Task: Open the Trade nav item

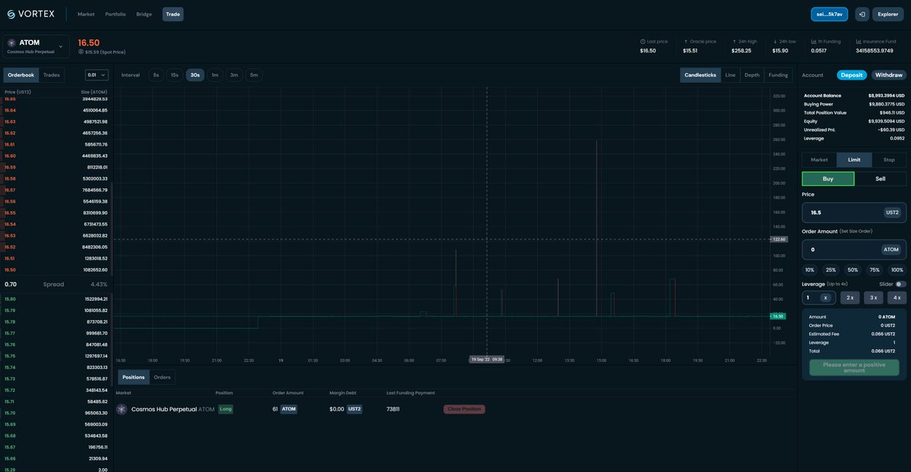Action: (x=172, y=14)
